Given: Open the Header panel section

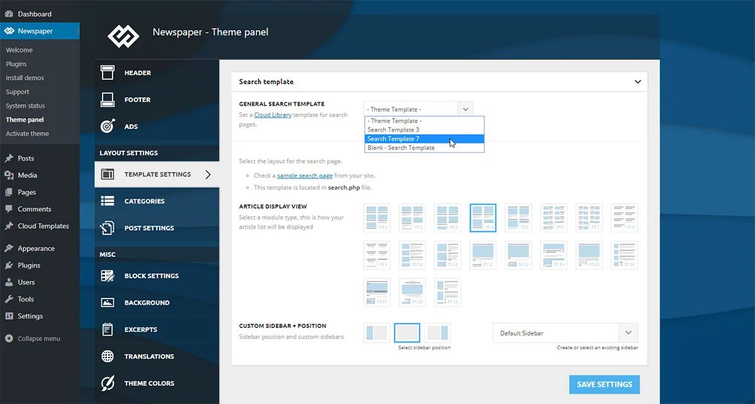Looking at the screenshot, I should (157, 73).
